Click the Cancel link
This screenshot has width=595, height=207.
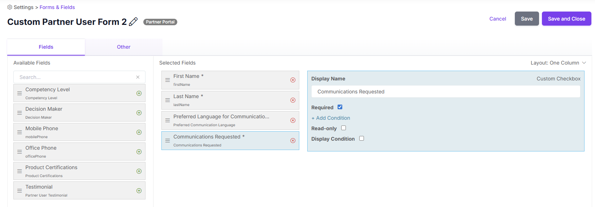click(498, 19)
